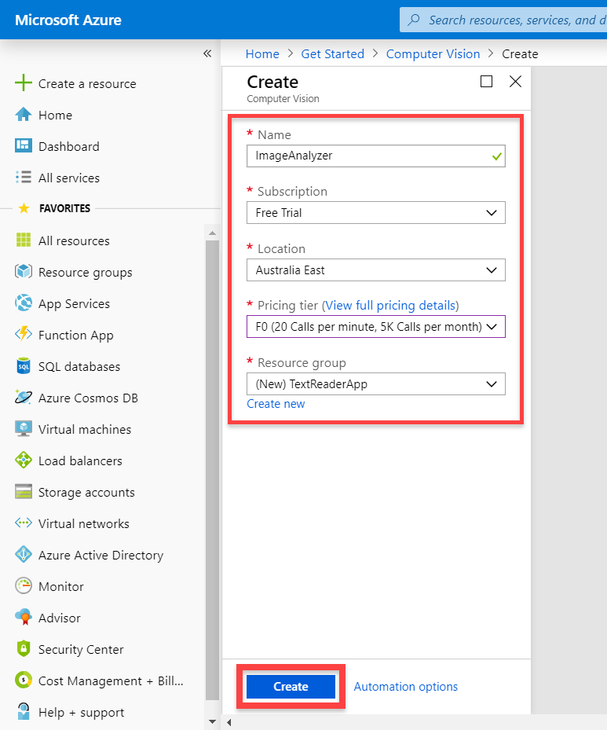Click the Security Center label
This screenshot has height=730, width=607.
point(81,650)
